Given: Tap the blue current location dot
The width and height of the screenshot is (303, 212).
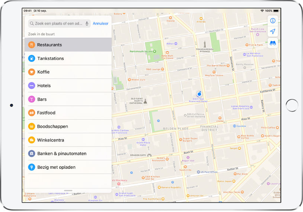Looking at the screenshot, I should [x=200, y=94].
